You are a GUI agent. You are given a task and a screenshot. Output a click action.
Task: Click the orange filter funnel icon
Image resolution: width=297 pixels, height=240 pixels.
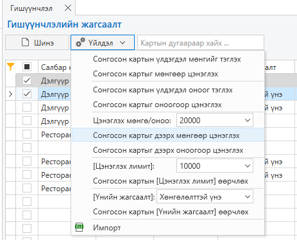10,67
